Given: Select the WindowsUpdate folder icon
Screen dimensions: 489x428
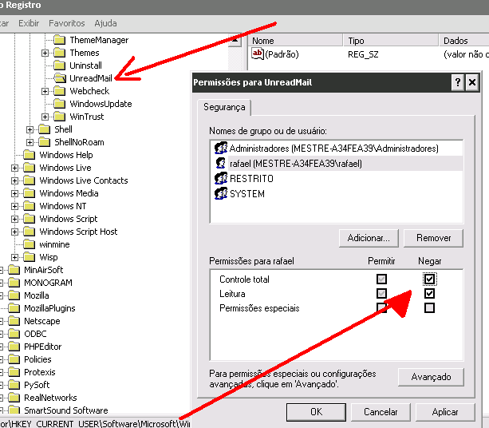Looking at the screenshot, I should click(x=60, y=104).
